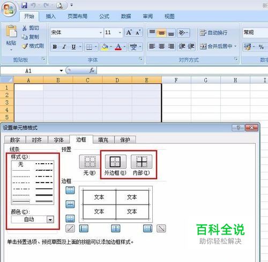Click the Redo icon
268x262 pixels.
click(46, 5)
